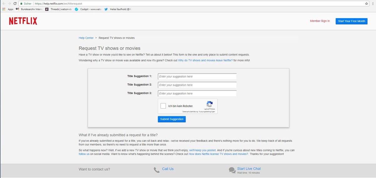376x178 pixels.
Task: Click 'Wait time: 10 minutes' text
Action: [248, 173]
